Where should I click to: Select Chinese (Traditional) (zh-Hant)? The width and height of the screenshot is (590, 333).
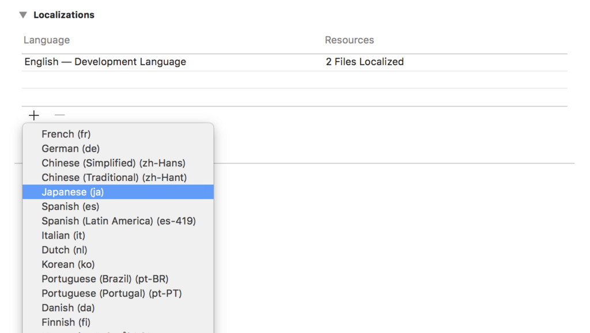[118, 177]
